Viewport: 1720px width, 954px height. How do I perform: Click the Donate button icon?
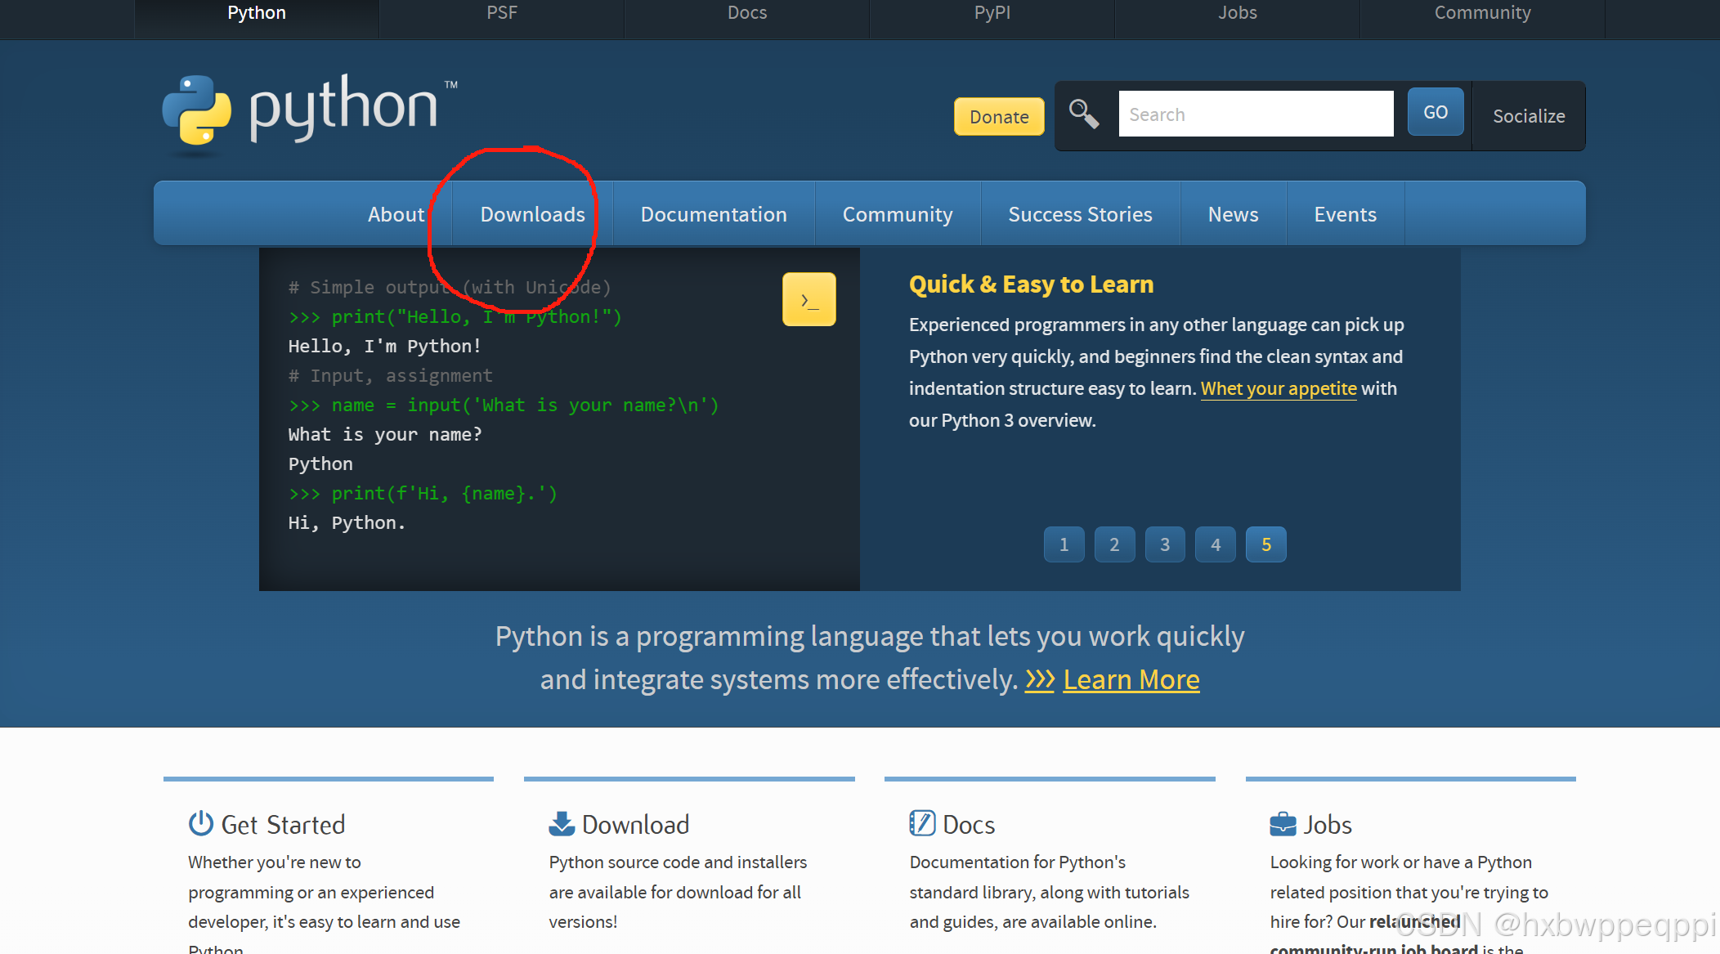click(997, 115)
